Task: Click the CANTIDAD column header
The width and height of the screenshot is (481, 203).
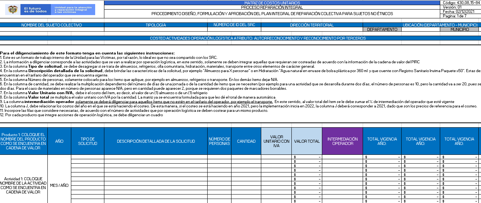Action: click(x=246, y=141)
